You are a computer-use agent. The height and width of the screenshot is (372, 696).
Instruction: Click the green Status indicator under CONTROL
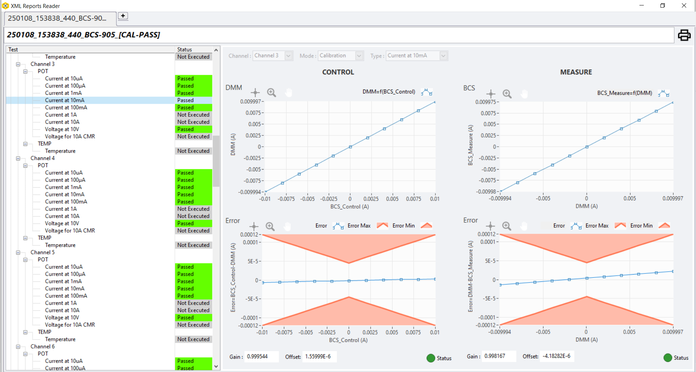pyautogui.click(x=431, y=358)
